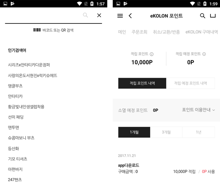Search popular keyword 앵클부츠

click(x=15, y=86)
